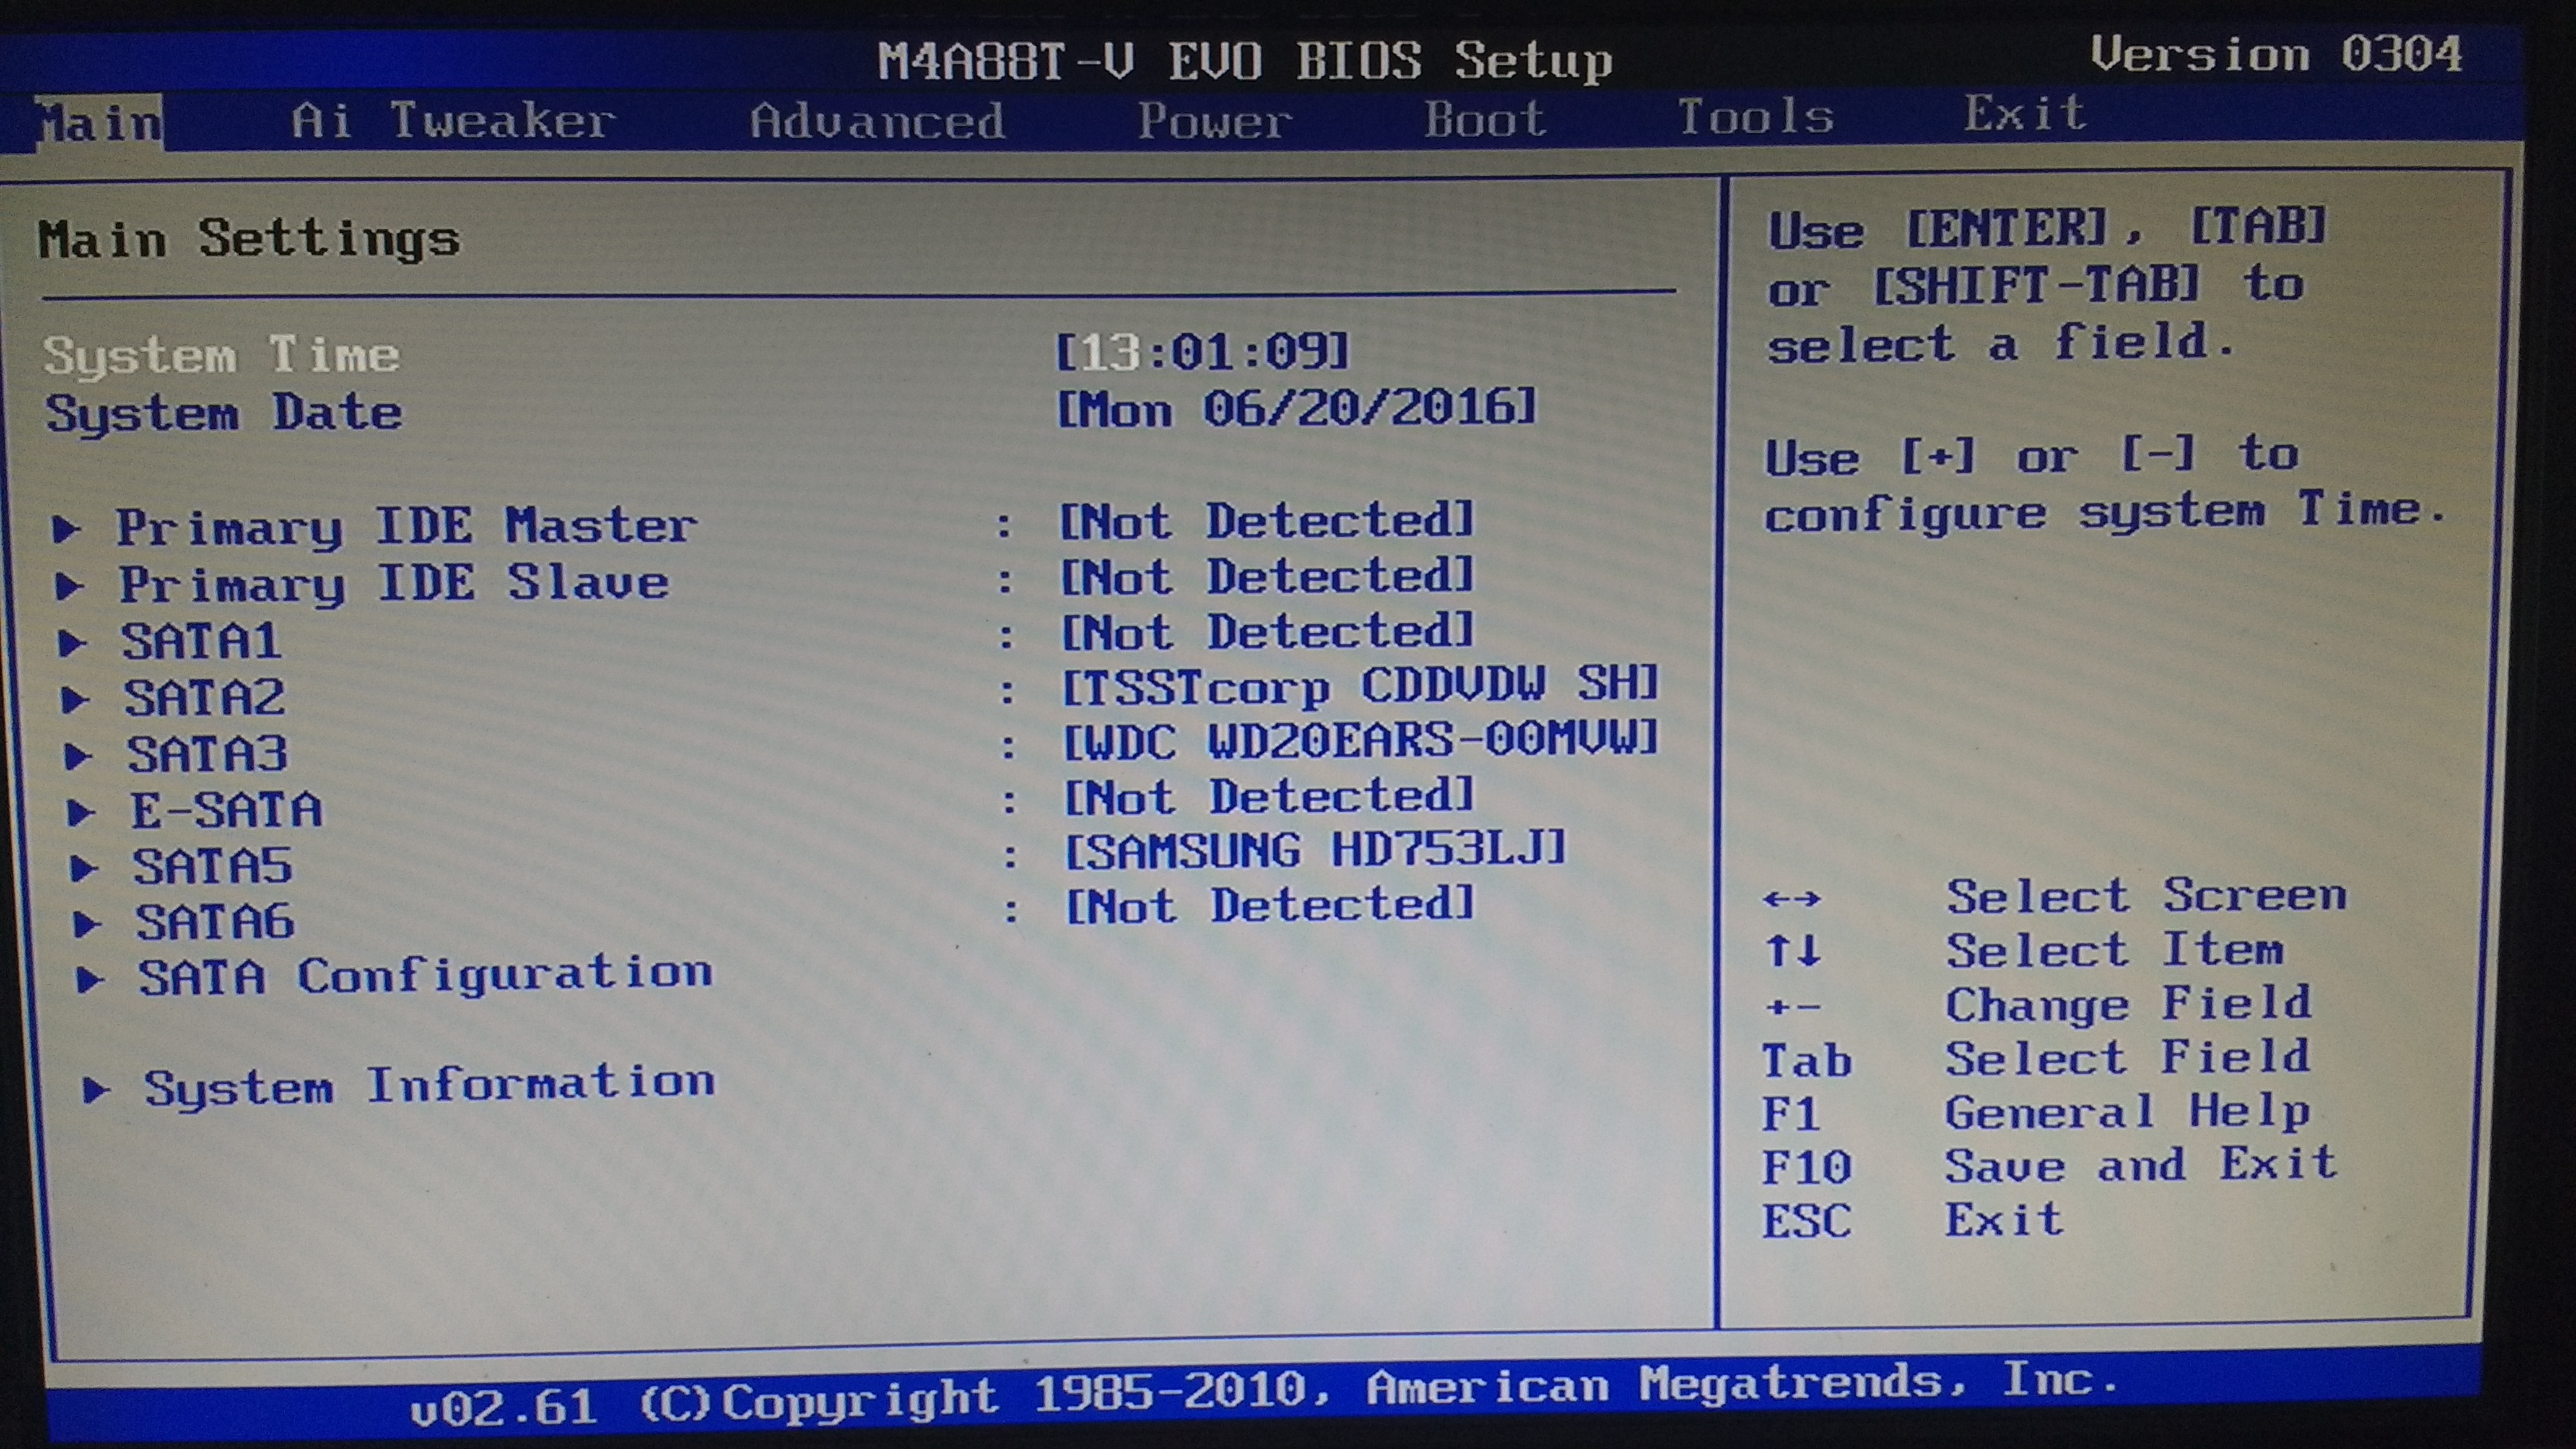Click the Save and Exit legend text
2576x1449 pixels.
click(x=2140, y=1165)
